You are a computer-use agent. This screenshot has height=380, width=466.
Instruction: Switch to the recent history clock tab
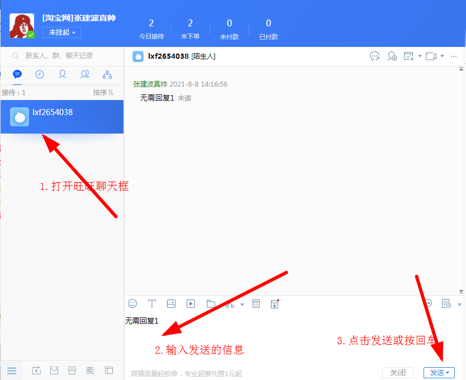pyautogui.click(x=40, y=74)
